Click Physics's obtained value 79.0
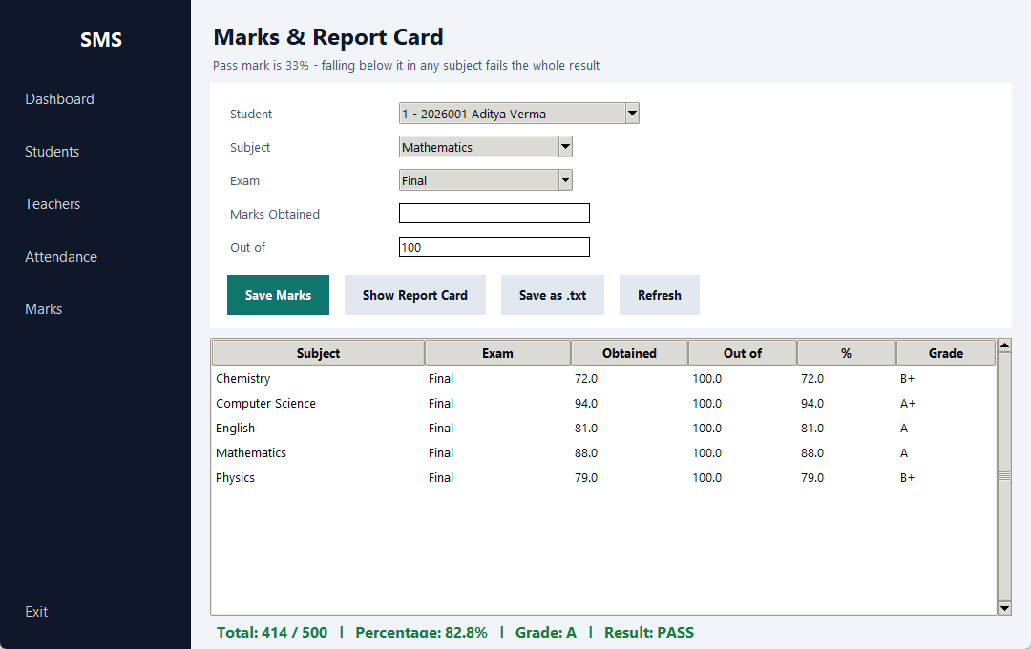The height and width of the screenshot is (649, 1031). pyautogui.click(x=586, y=478)
